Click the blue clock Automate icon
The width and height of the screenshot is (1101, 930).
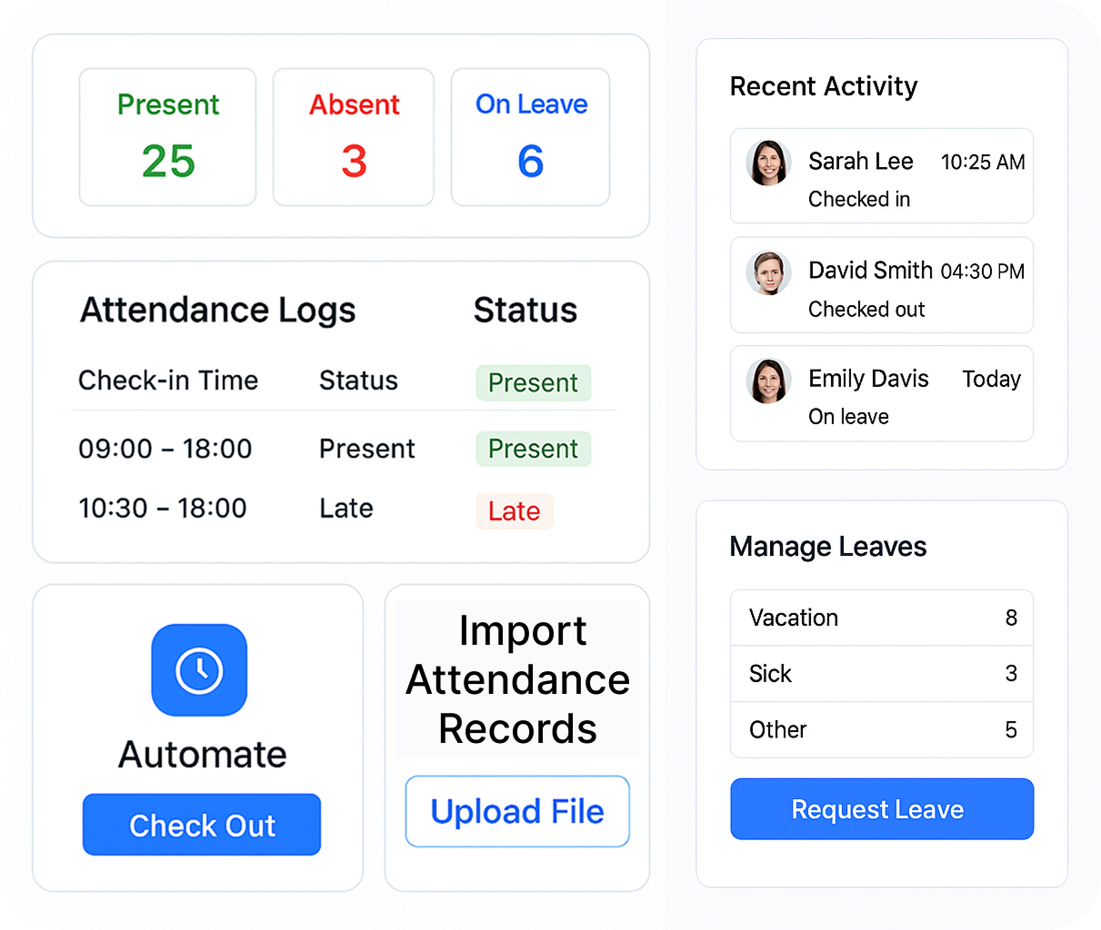(x=199, y=670)
